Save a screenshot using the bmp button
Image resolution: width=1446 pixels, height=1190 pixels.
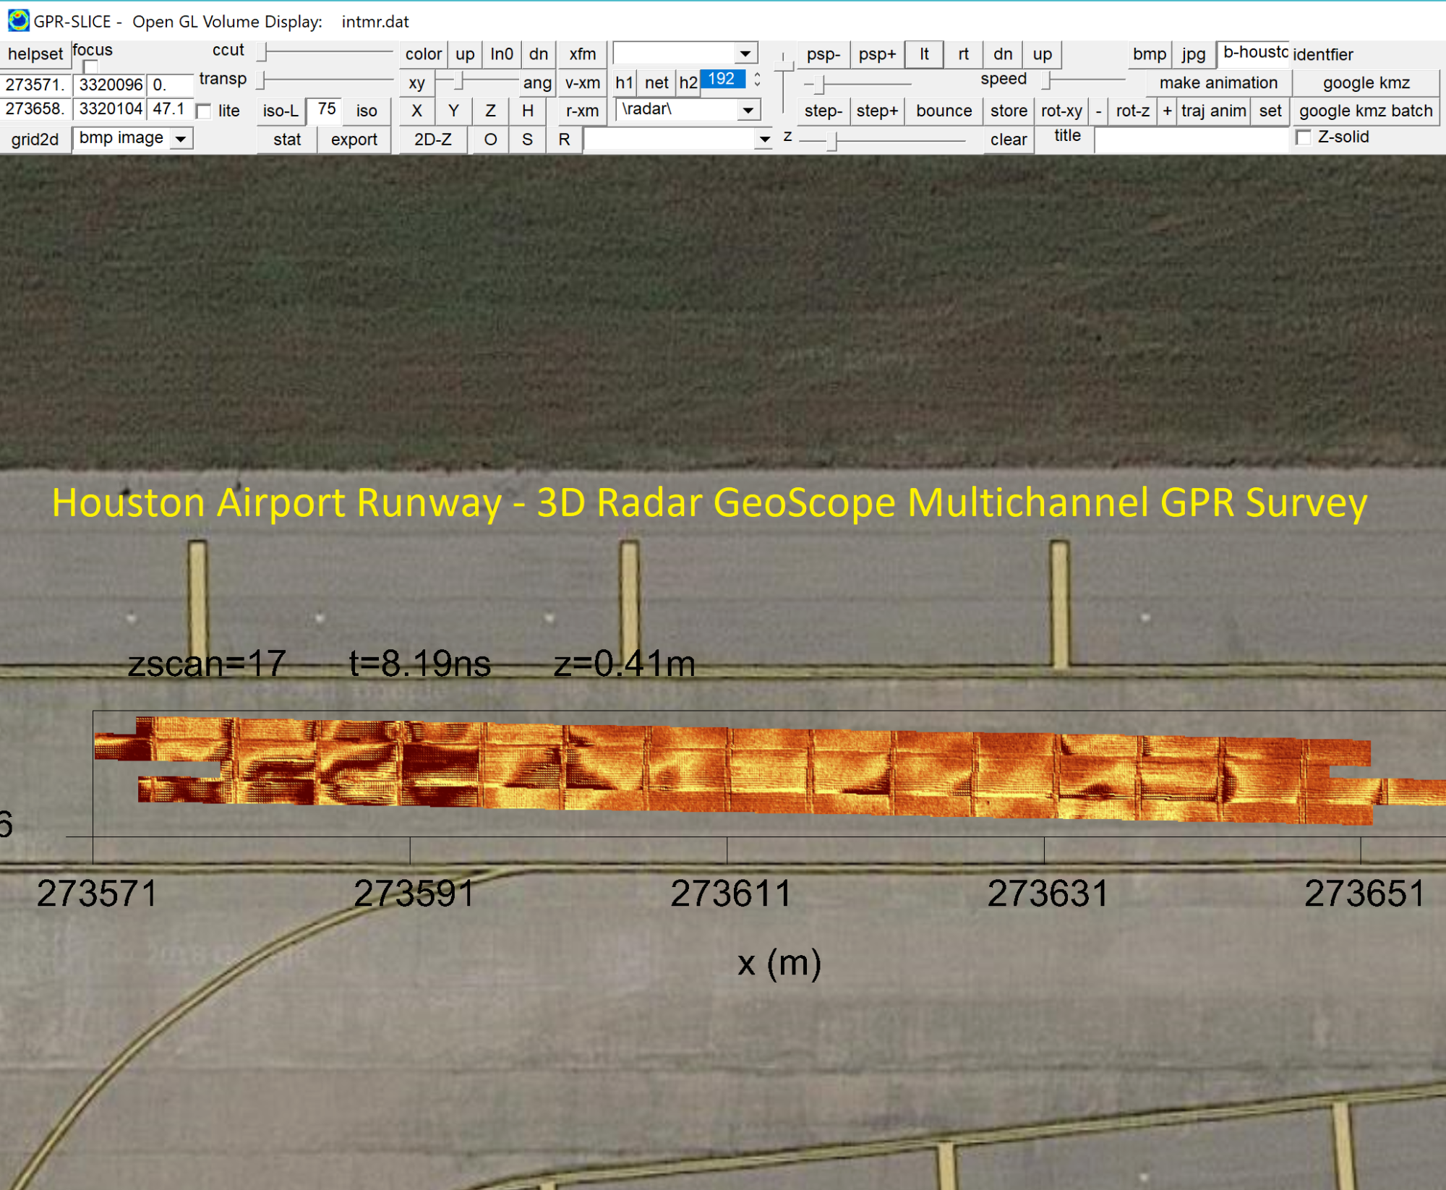pos(1149,54)
